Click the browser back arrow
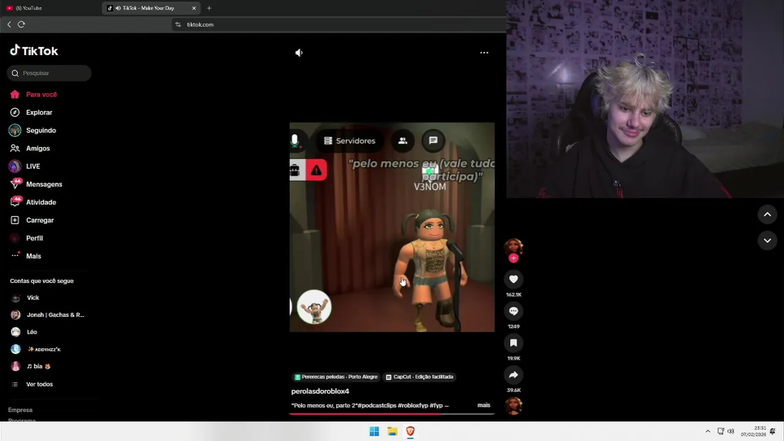The height and width of the screenshot is (441, 784). click(9, 24)
